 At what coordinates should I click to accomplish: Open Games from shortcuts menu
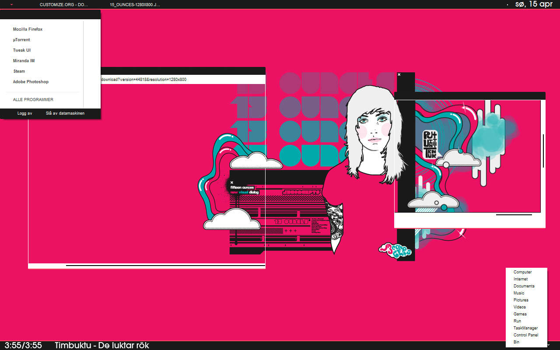(520, 314)
